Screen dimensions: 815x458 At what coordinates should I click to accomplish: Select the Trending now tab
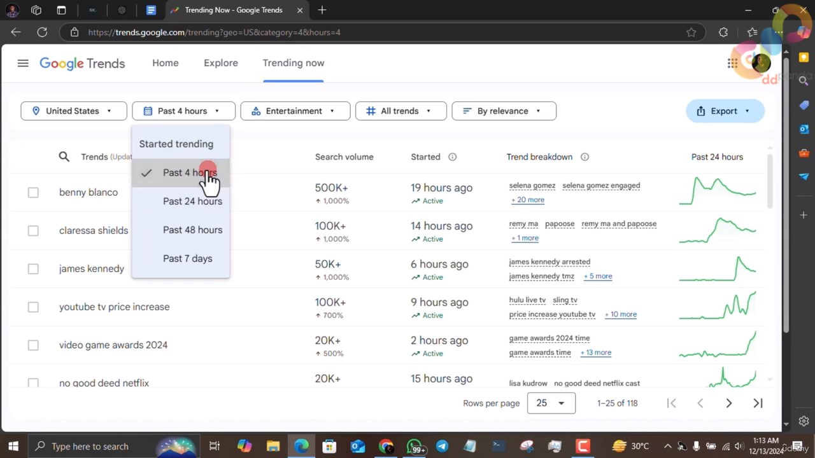click(294, 63)
